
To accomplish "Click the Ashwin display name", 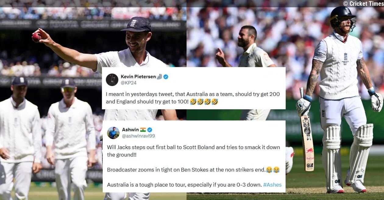I will pyautogui.click(x=130, y=130).
